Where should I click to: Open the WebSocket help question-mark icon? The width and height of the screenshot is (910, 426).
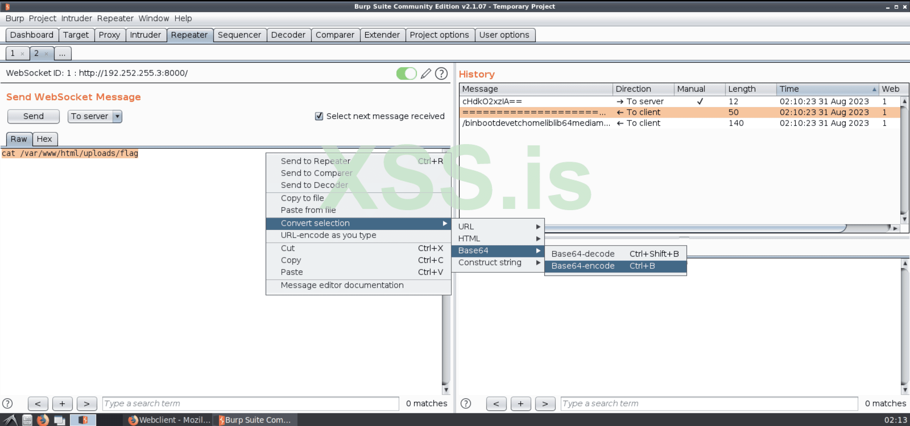pos(441,73)
